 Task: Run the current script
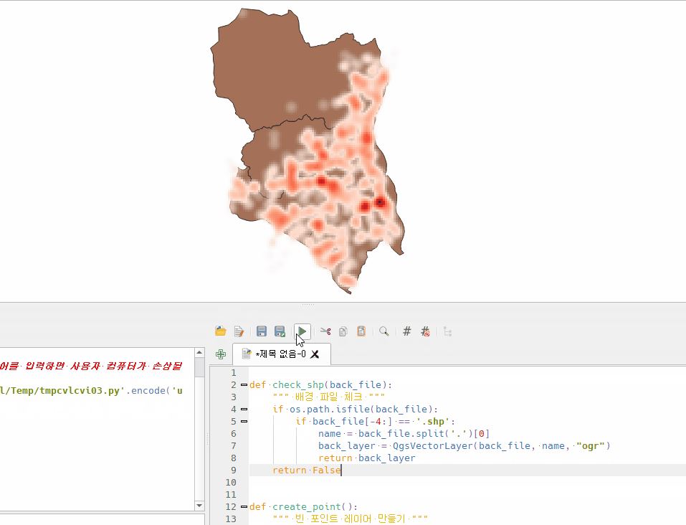click(x=301, y=331)
